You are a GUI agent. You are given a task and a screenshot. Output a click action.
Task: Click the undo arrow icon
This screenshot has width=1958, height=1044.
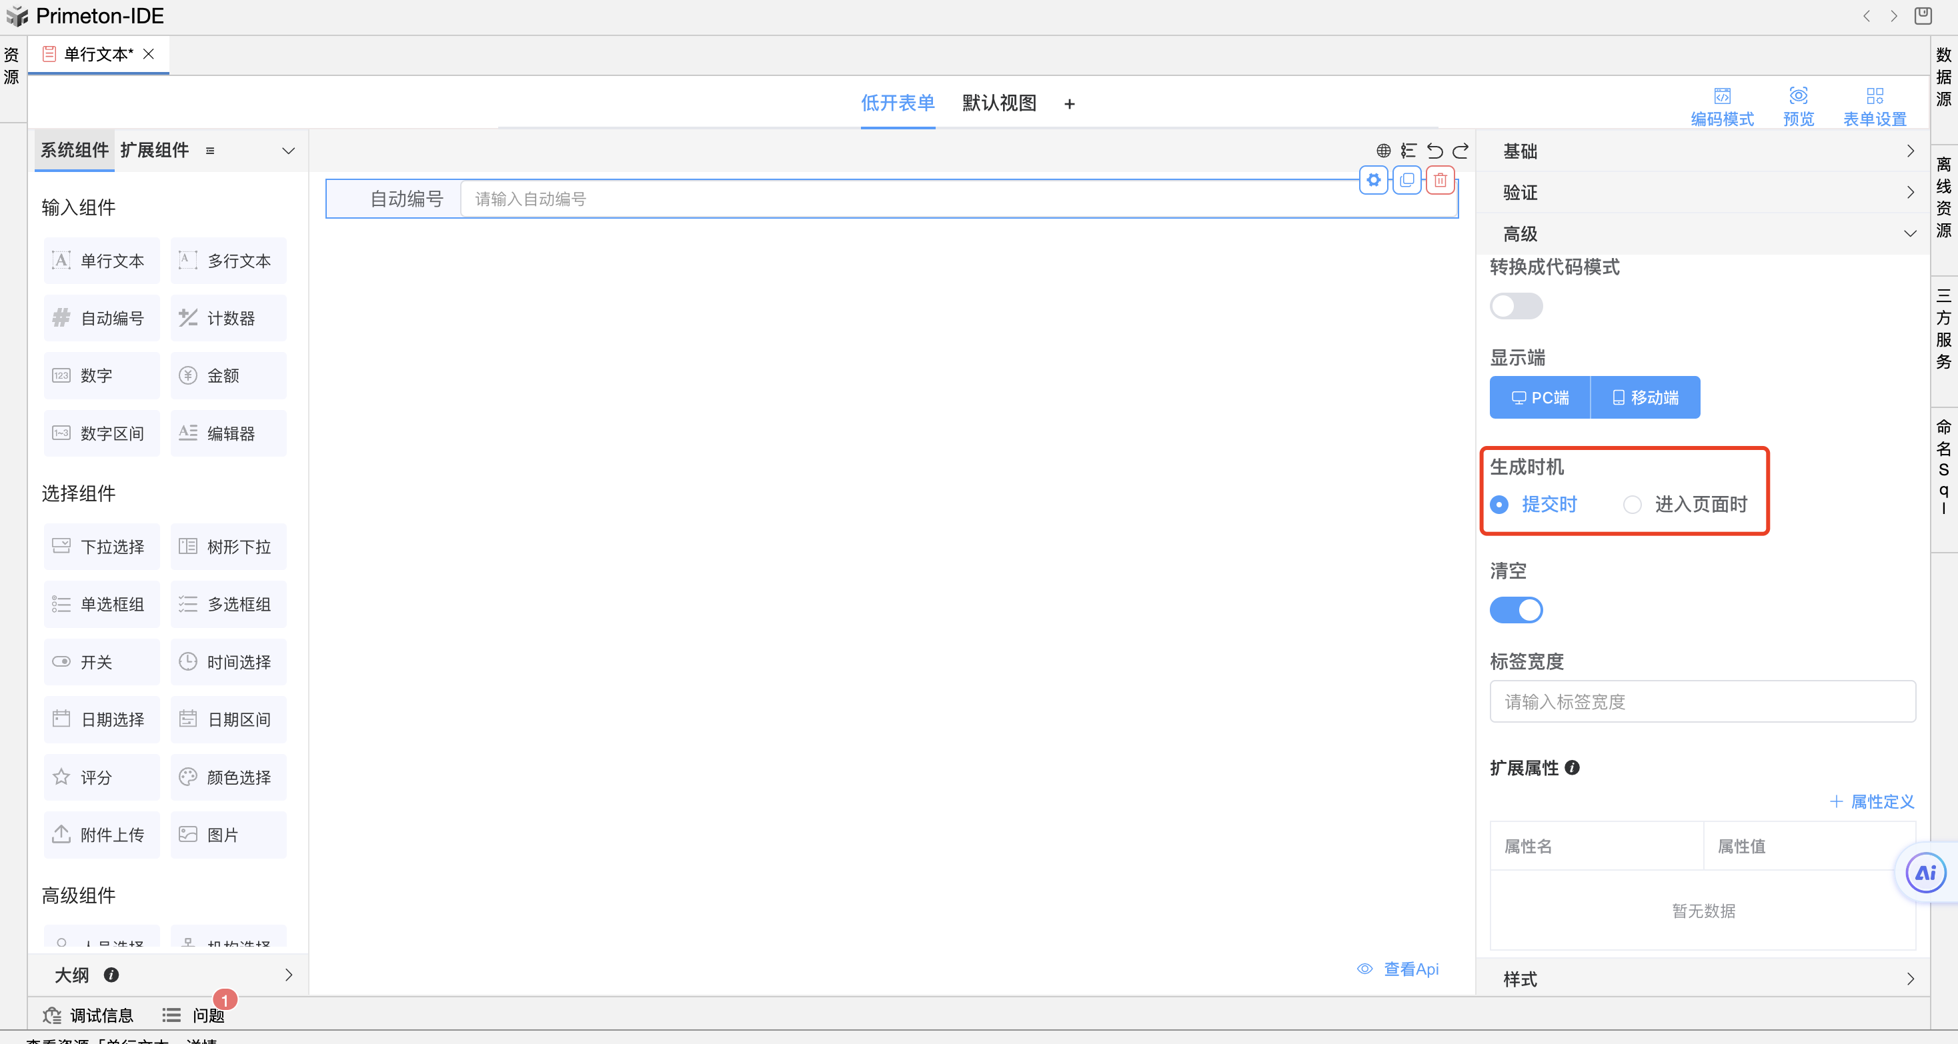click(1434, 151)
